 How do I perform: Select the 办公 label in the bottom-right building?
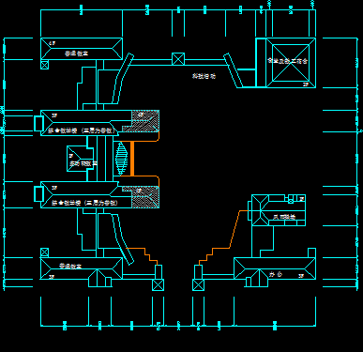[x=276, y=274]
